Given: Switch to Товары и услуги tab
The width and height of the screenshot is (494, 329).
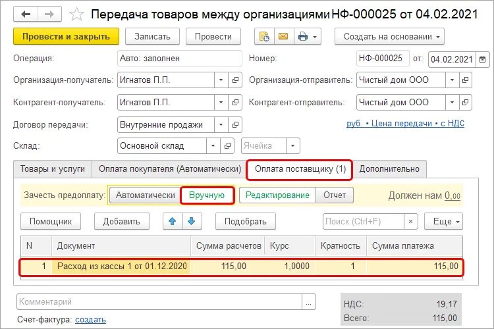Looking at the screenshot, I should point(53,169).
